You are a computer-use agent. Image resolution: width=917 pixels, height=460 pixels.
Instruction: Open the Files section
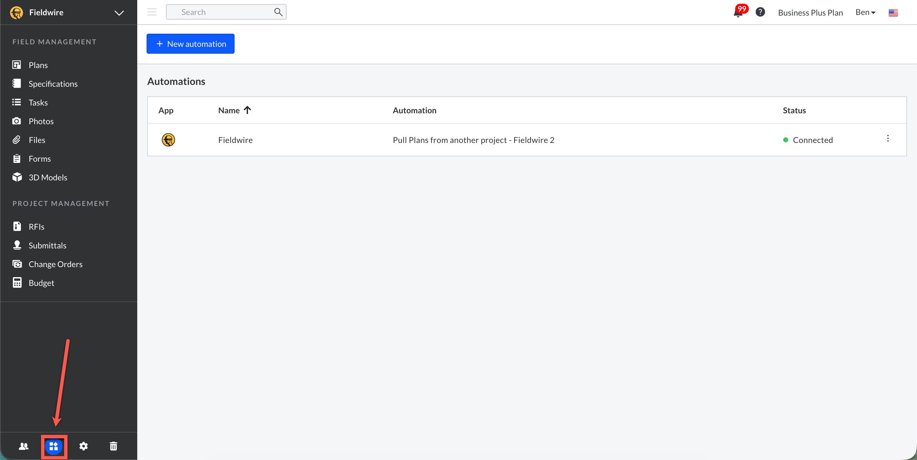[x=37, y=140]
